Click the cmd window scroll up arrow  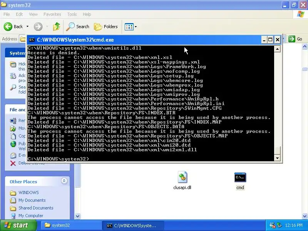point(277,49)
